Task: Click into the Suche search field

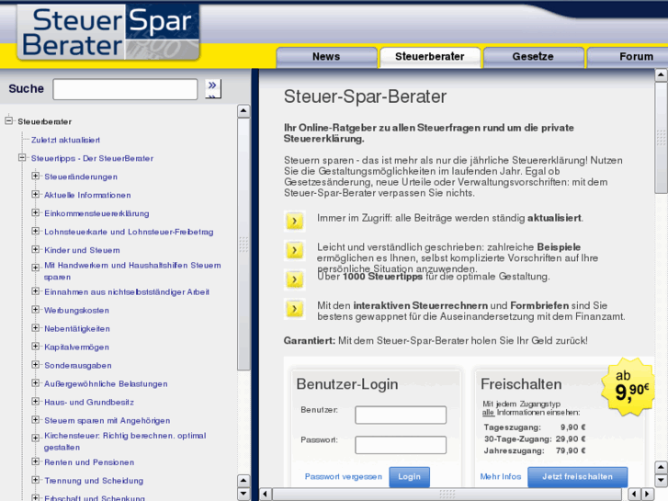Action: click(125, 89)
